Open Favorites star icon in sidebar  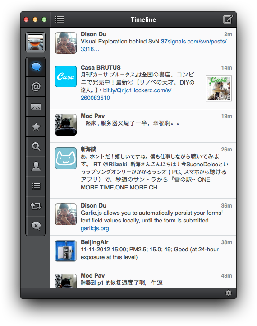point(36,127)
